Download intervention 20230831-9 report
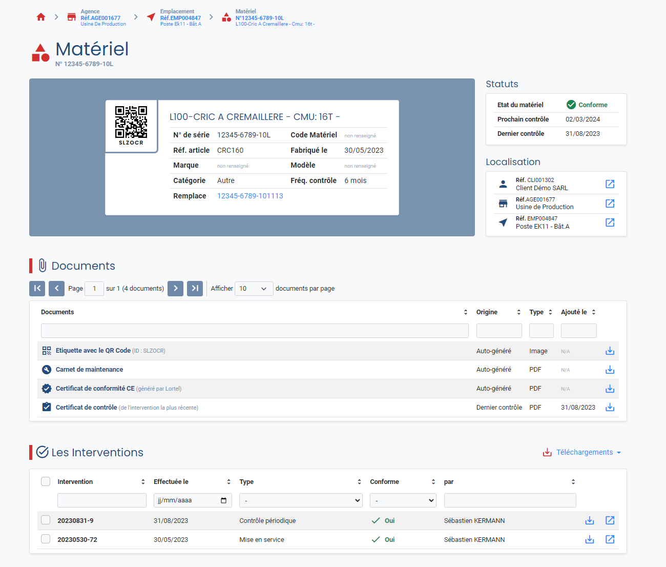The width and height of the screenshot is (666, 567). pos(590,520)
